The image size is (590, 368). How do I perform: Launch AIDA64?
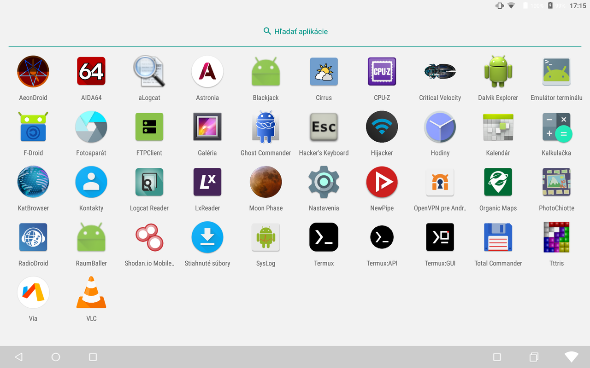[91, 72]
